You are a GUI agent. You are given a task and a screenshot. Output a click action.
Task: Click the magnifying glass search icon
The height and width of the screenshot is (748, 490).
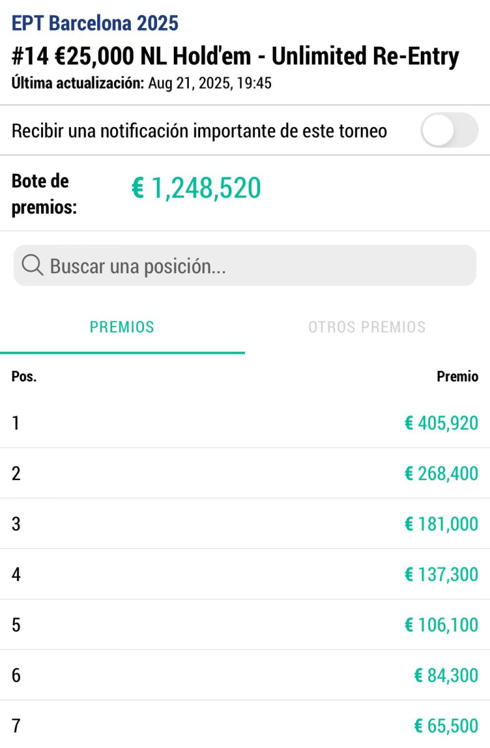(x=32, y=266)
